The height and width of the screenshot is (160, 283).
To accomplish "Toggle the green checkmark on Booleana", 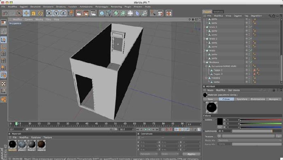I will click(x=251, y=62).
